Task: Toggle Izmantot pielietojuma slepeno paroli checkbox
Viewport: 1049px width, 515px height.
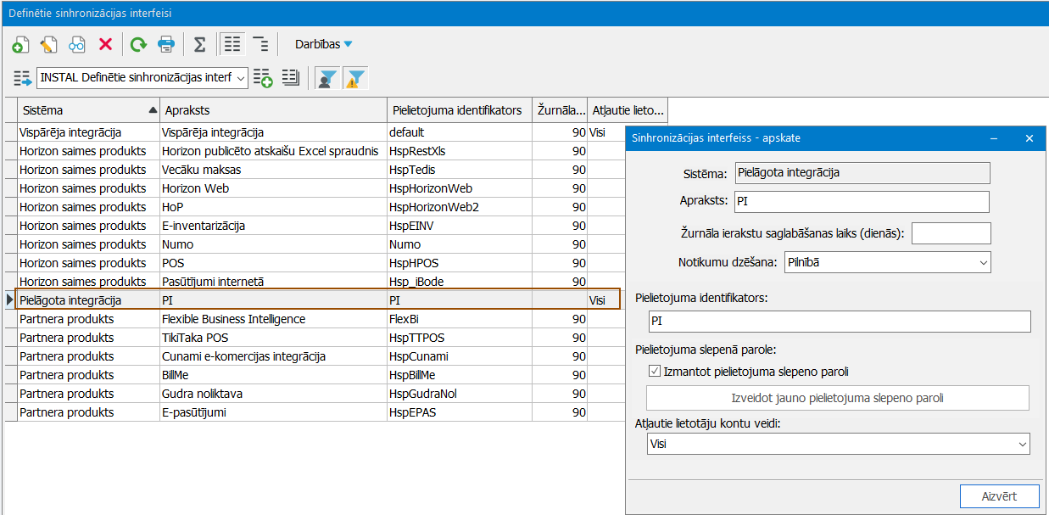Action: tap(655, 371)
